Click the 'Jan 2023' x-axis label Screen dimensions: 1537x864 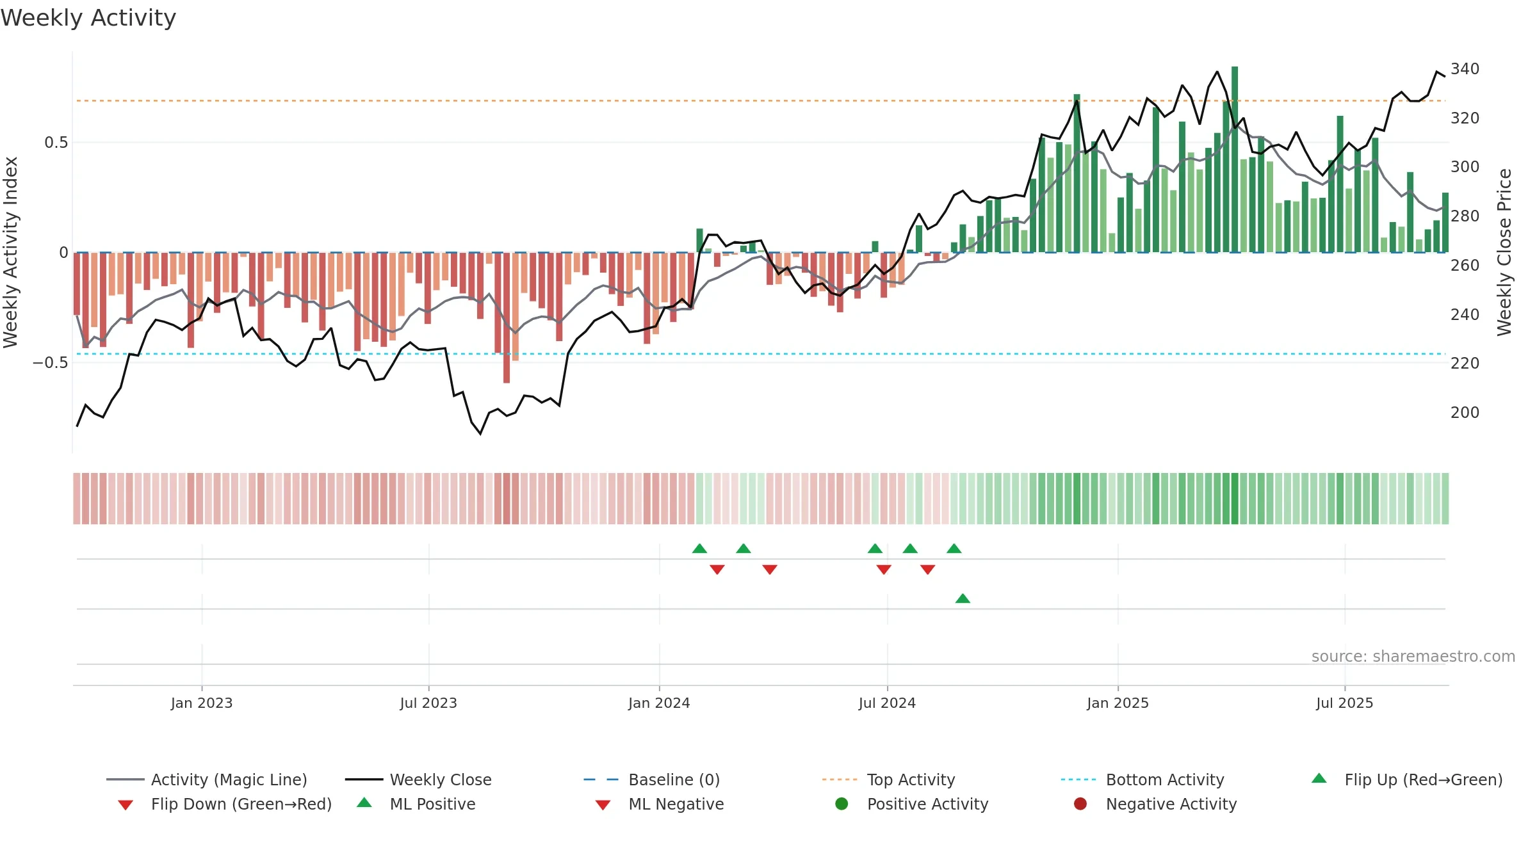click(202, 703)
